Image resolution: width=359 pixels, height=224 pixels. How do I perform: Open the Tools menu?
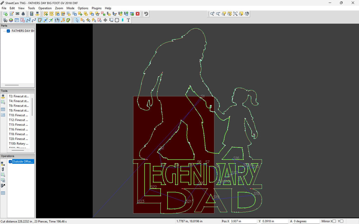[31, 8]
